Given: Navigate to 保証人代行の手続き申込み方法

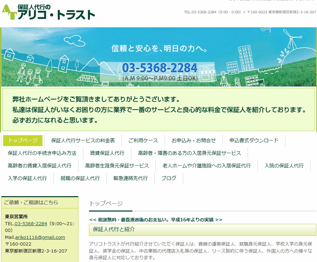Looking at the screenshot, I should point(42,153).
